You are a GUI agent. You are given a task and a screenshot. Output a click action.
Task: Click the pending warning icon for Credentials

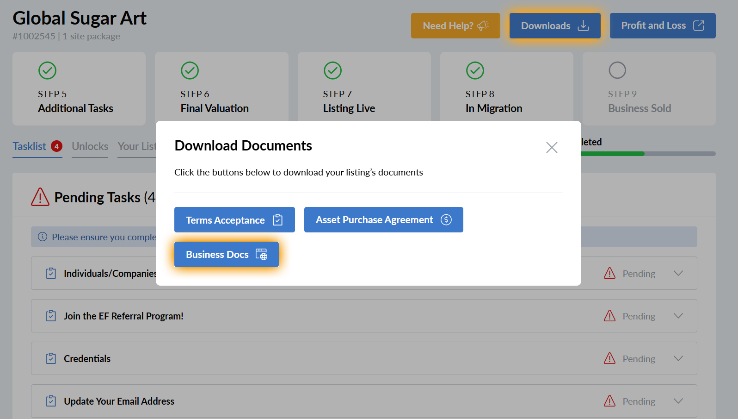(x=609, y=358)
